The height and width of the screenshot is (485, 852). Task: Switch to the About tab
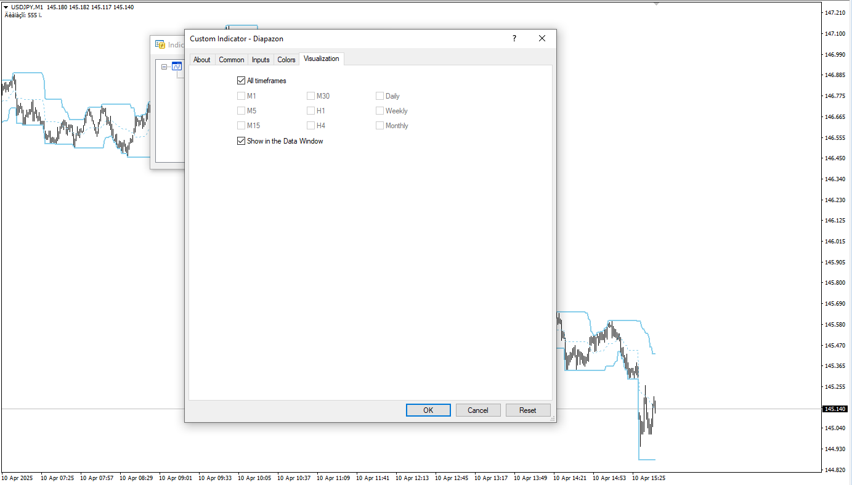tap(202, 60)
